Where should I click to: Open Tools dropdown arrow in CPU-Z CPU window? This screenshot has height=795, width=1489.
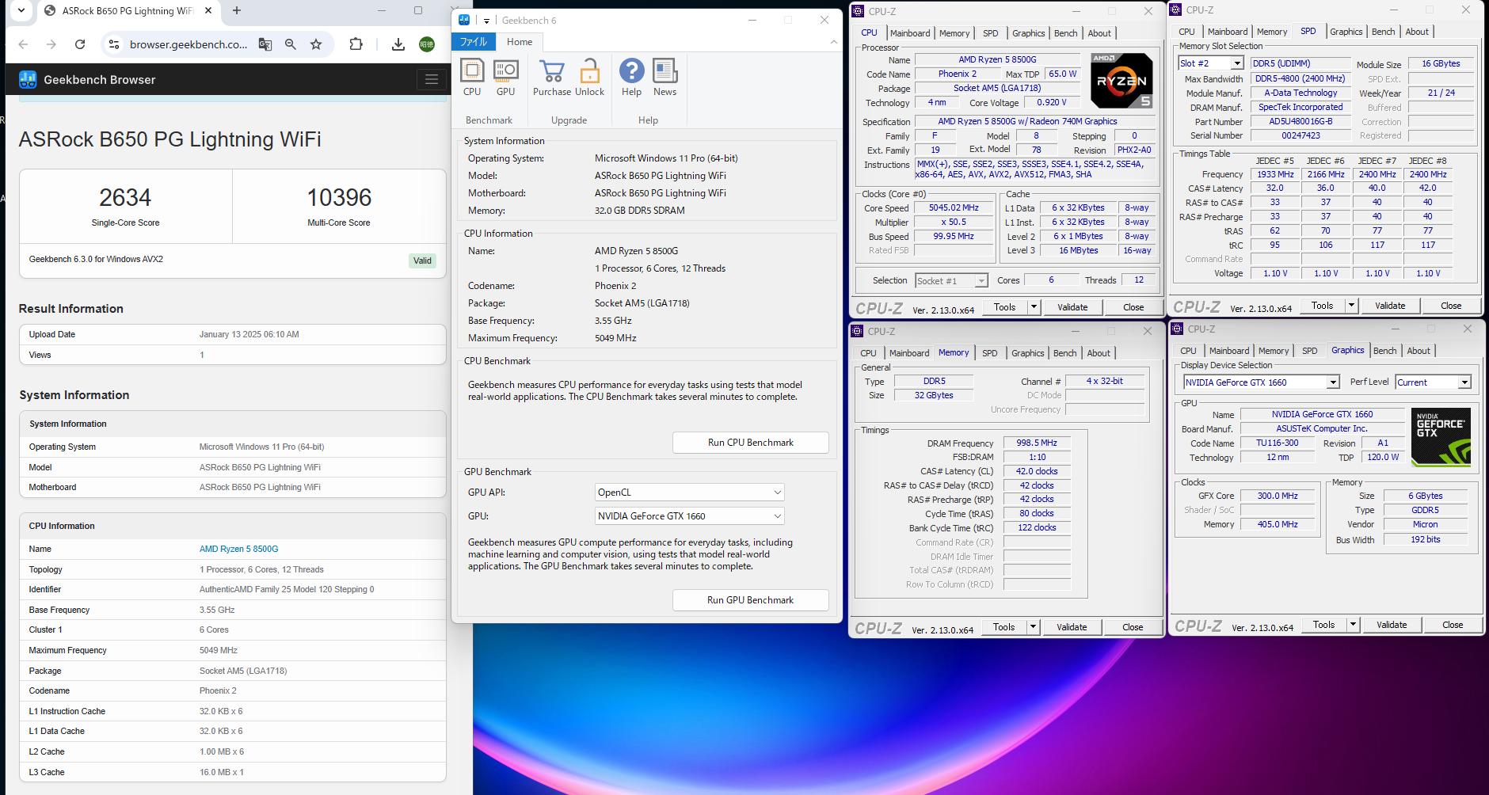(x=1034, y=307)
